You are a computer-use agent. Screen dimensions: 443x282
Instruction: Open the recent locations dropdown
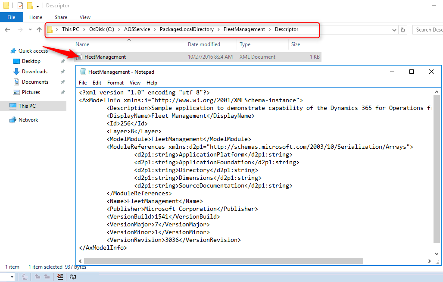pyautogui.click(x=30, y=30)
